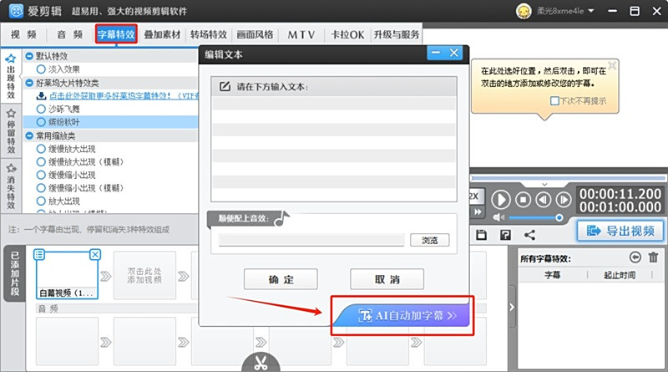The image size is (668, 372).
Task: Click the stop button in the player
Action: (524, 200)
